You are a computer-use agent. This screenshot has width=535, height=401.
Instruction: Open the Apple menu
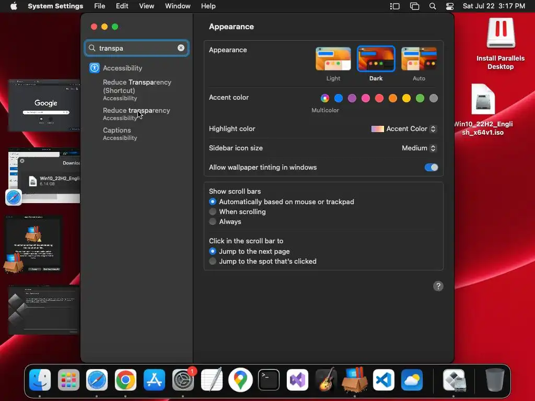click(x=14, y=6)
